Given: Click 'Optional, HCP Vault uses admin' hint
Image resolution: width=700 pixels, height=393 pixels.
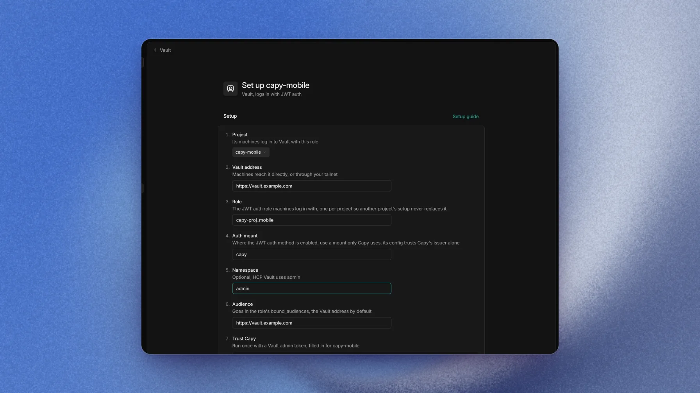Looking at the screenshot, I should [x=266, y=278].
